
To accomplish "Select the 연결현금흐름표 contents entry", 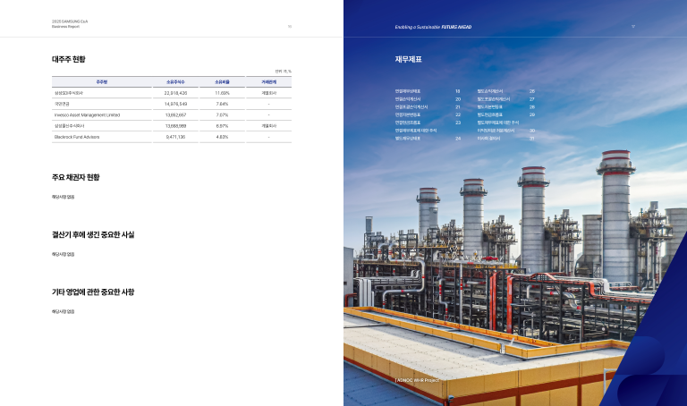I will pyautogui.click(x=408, y=123).
